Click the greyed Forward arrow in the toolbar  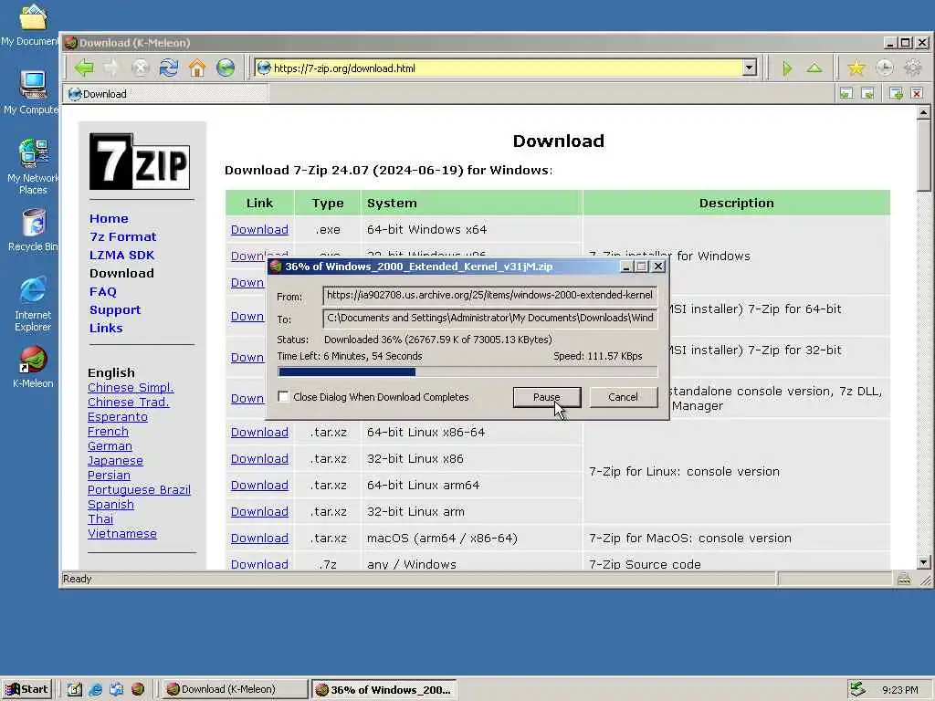(x=111, y=68)
